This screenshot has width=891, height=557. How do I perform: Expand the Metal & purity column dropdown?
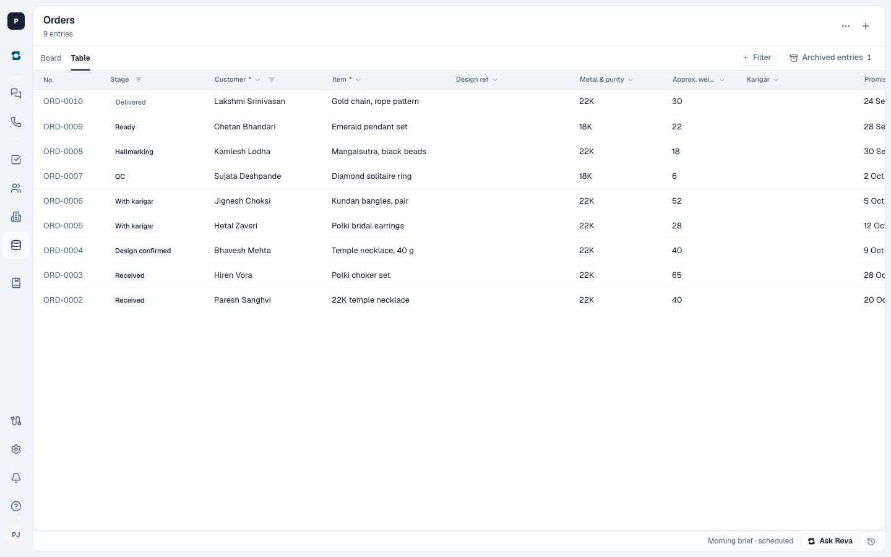coord(631,80)
